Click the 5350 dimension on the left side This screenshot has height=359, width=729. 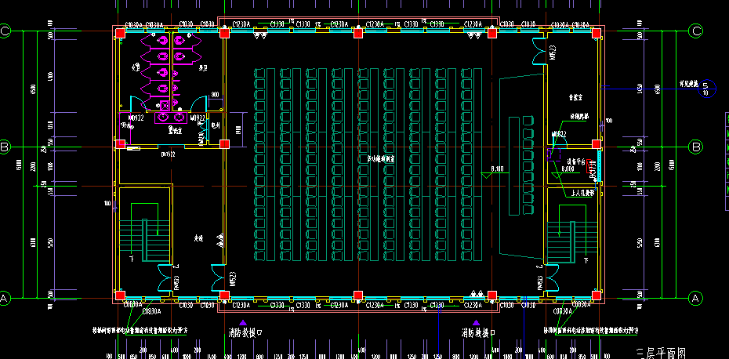coord(49,243)
